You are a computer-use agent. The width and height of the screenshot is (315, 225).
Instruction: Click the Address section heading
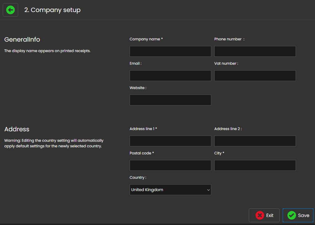(x=17, y=129)
